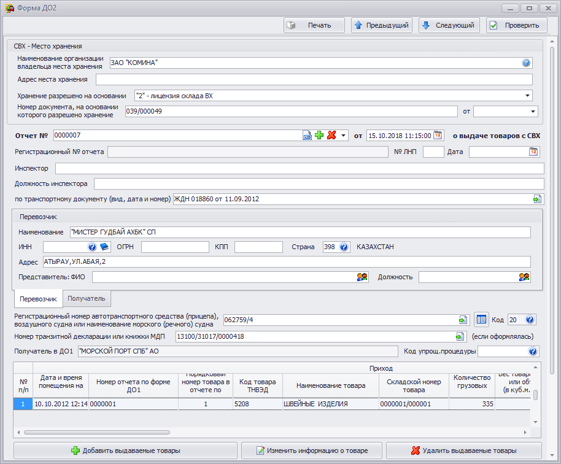Image resolution: width=561 pixels, height=464 pixels.
Task: Click Получатель в ДО1 field МОРСКОЙ ПОРТ СПБ
Action: (x=238, y=351)
